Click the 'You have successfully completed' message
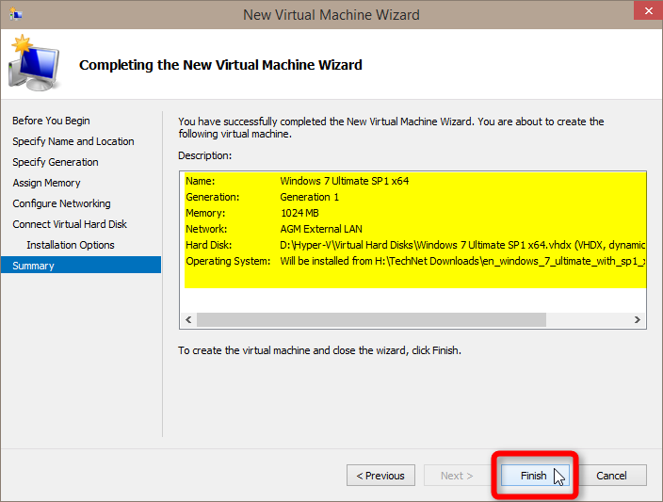 [391, 128]
